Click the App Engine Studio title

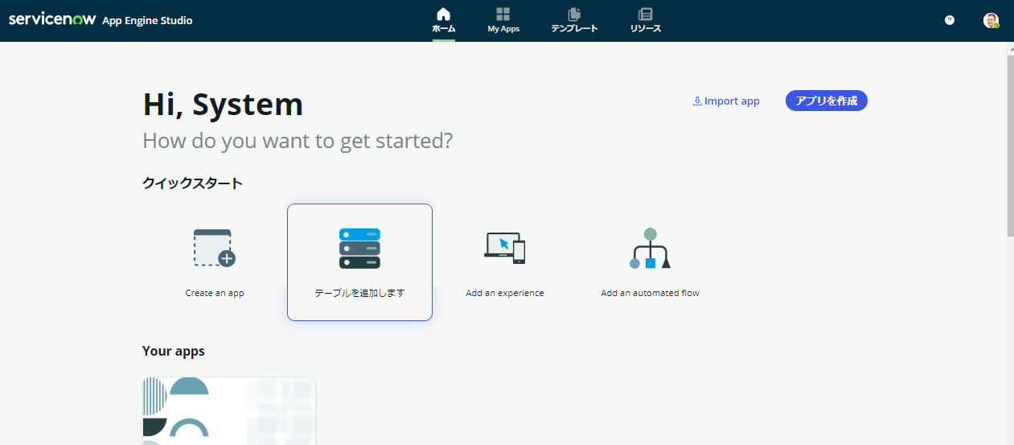coord(147,21)
